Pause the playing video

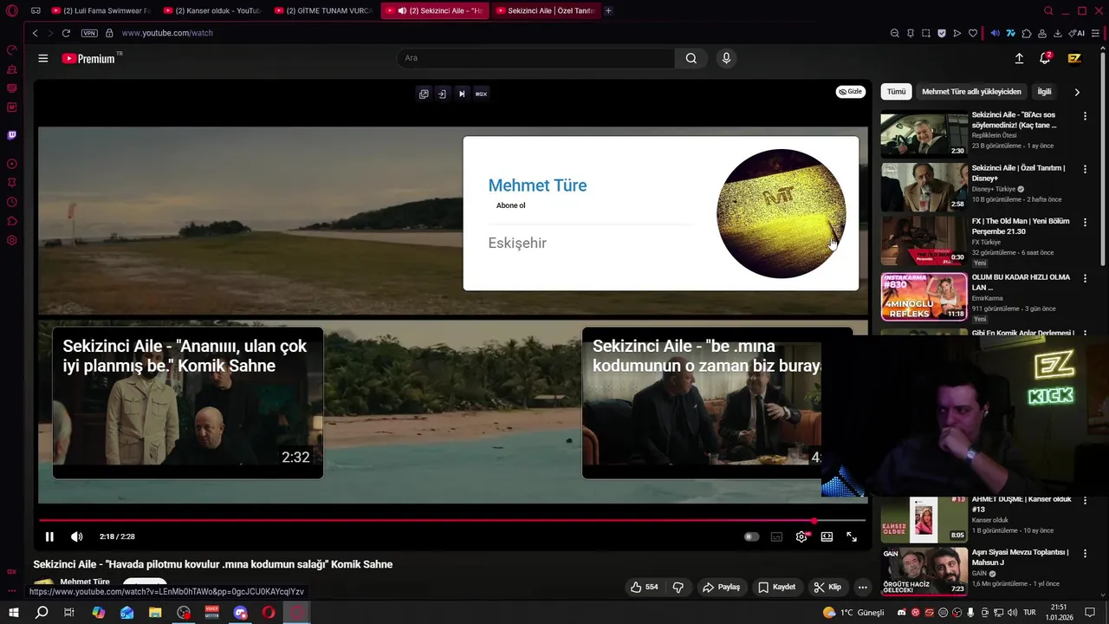(x=49, y=536)
